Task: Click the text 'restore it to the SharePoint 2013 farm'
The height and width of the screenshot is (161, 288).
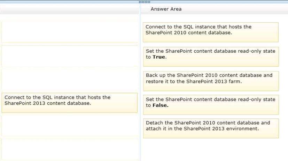Action: click(x=194, y=82)
